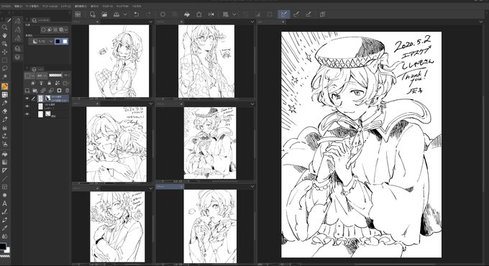
Task: Open the Layer (レイヤー) menu
Action: 66,6
